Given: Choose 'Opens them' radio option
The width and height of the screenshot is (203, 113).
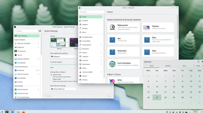Looking at the screenshot, I should 51,79.
